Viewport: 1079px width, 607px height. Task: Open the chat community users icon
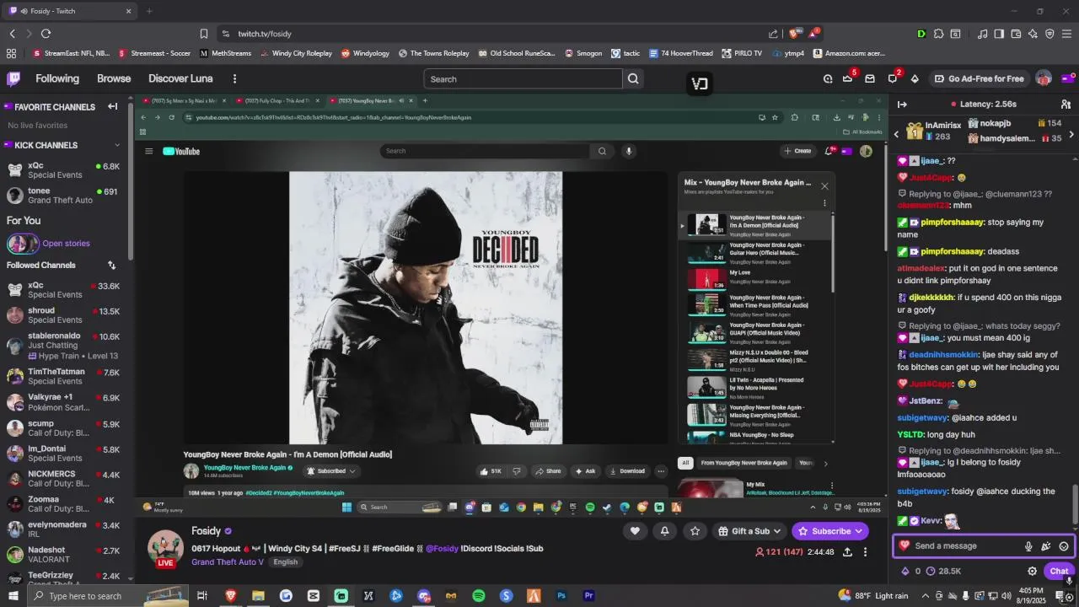(1066, 104)
